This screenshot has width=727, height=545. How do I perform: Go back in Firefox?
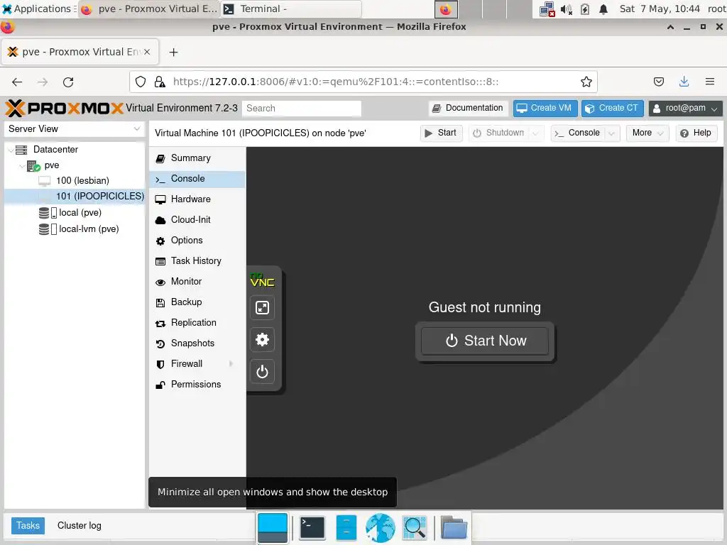(x=17, y=82)
